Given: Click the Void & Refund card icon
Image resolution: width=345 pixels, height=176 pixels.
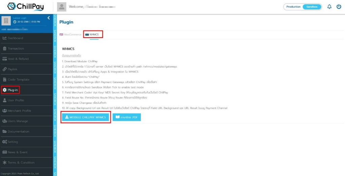Looking at the screenshot, I should point(5,59).
